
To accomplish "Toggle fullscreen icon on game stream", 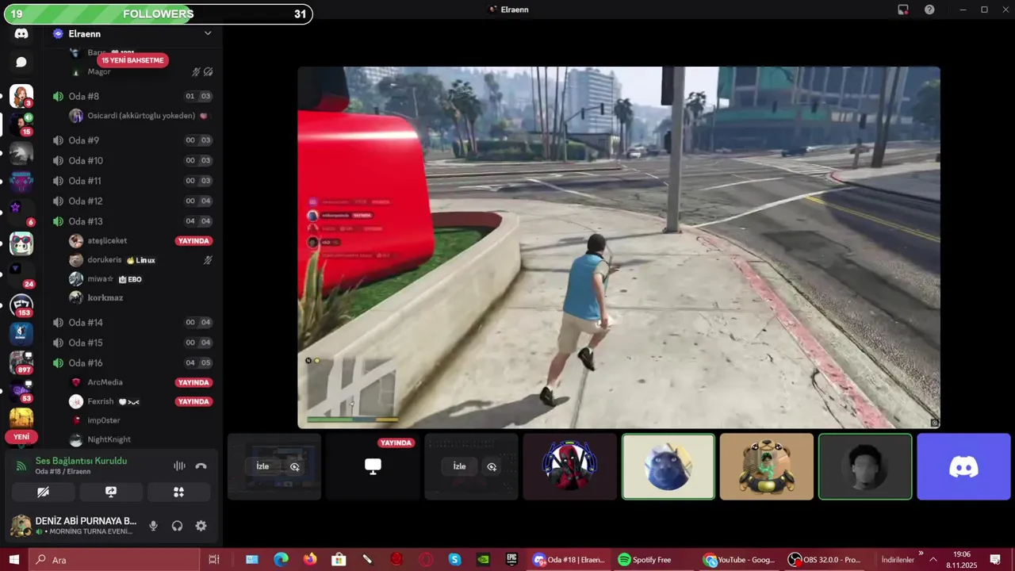I will pyautogui.click(x=934, y=423).
